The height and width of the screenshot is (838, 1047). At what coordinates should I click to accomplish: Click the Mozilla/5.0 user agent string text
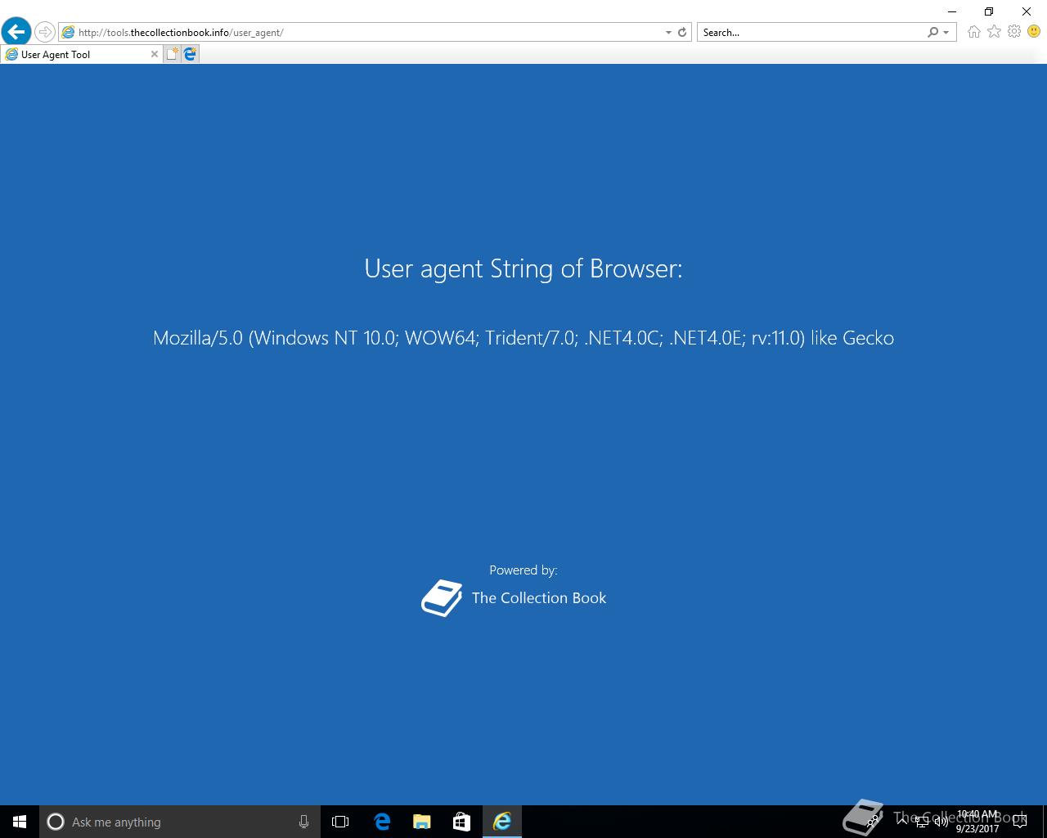pyautogui.click(x=523, y=338)
